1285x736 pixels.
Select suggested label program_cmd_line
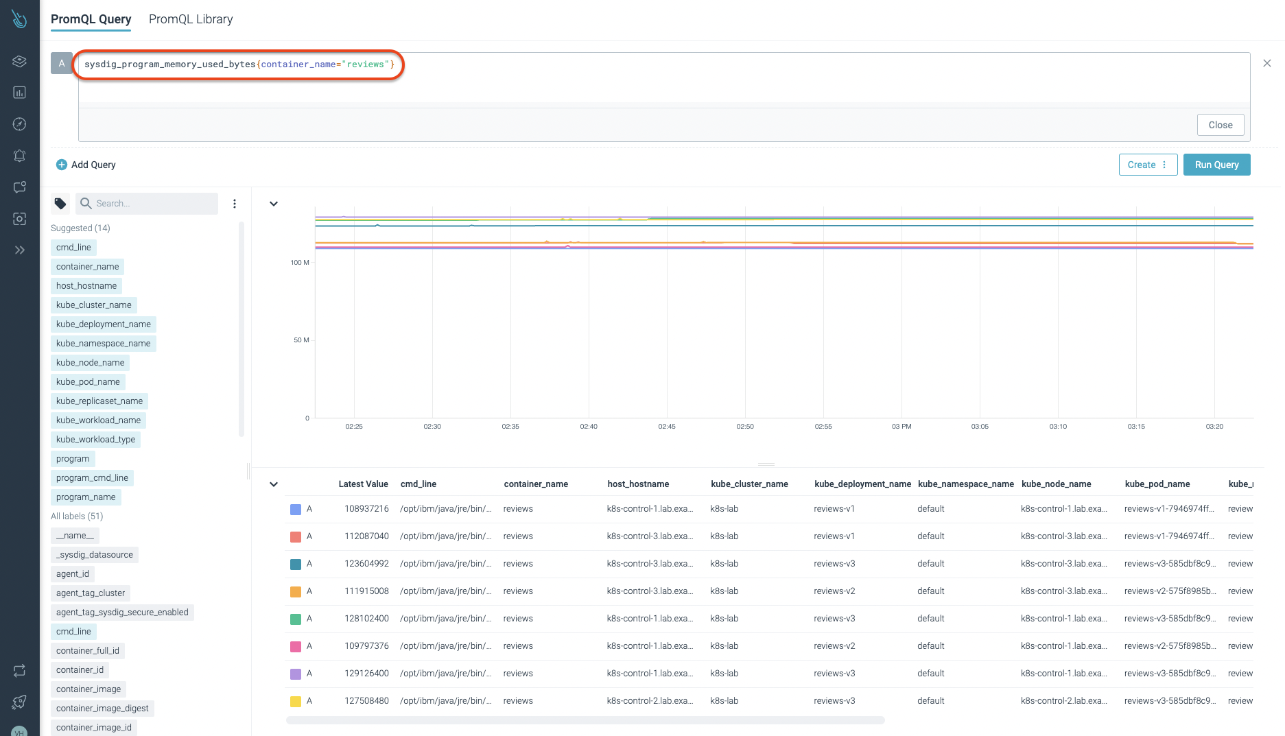(x=92, y=478)
